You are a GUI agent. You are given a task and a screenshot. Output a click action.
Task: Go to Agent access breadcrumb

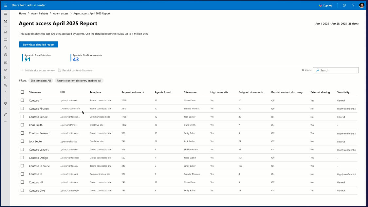[x=61, y=13]
